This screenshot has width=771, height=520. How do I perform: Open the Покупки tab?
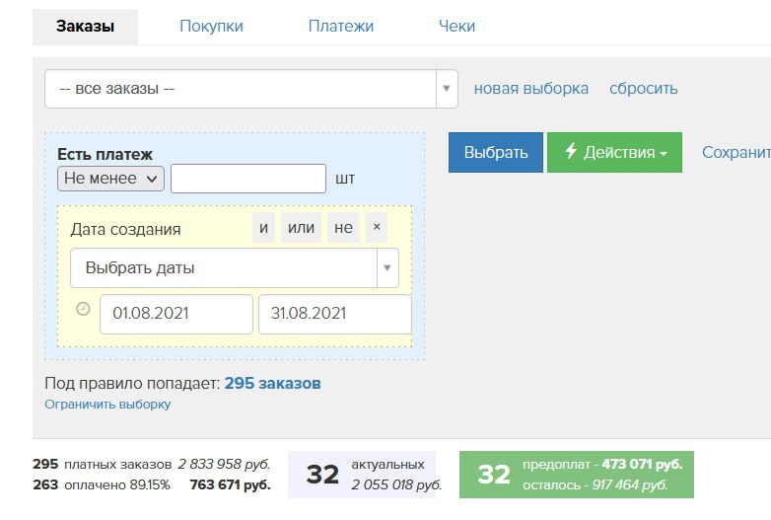211,26
